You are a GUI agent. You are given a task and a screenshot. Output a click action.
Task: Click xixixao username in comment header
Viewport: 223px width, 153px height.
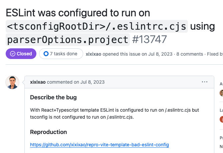coord(38,82)
